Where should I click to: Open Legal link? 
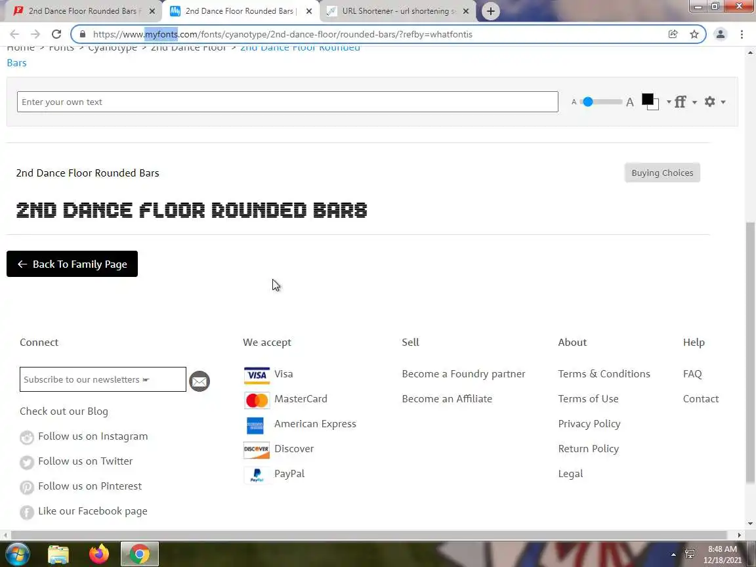(570, 474)
